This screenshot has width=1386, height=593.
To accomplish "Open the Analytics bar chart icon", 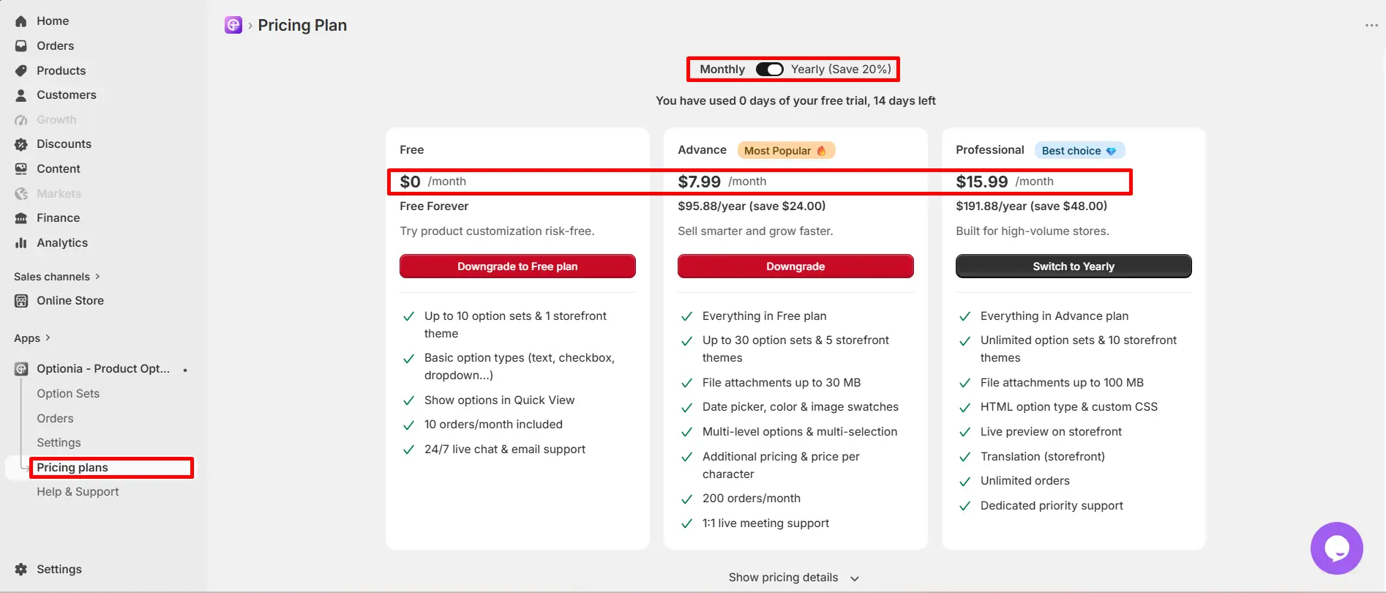I will [x=21, y=243].
